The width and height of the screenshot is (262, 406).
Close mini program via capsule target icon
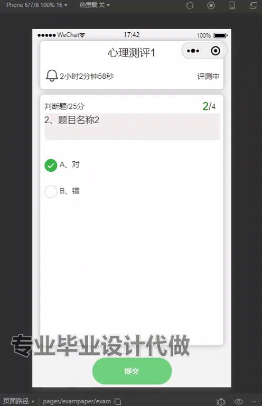click(x=216, y=51)
